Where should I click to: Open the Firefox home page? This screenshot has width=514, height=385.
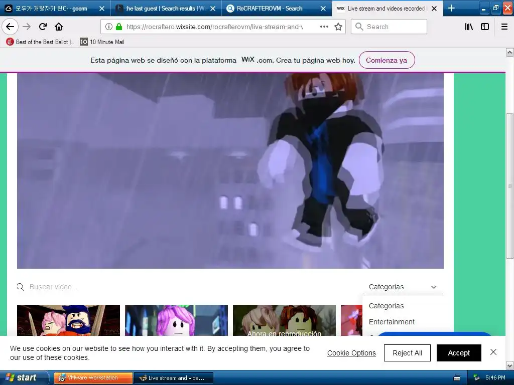coord(59,27)
